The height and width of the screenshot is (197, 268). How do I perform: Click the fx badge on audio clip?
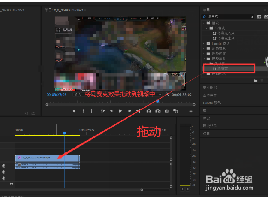[19, 165]
